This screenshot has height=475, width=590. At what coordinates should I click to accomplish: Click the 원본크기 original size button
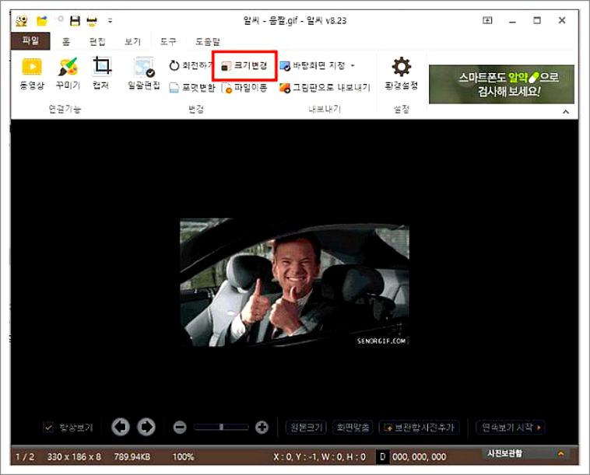[x=307, y=428]
